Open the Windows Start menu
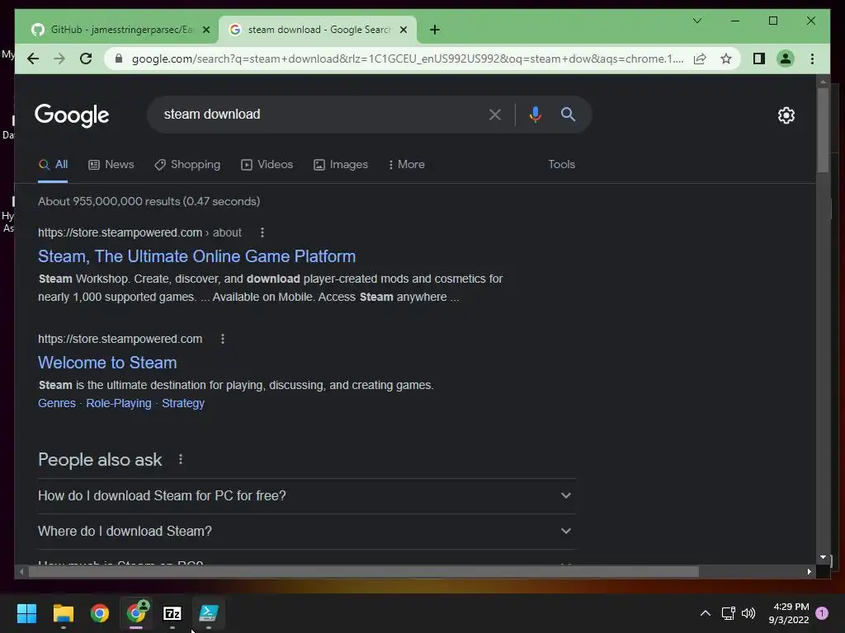Screen dimensions: 845x633 26,613
